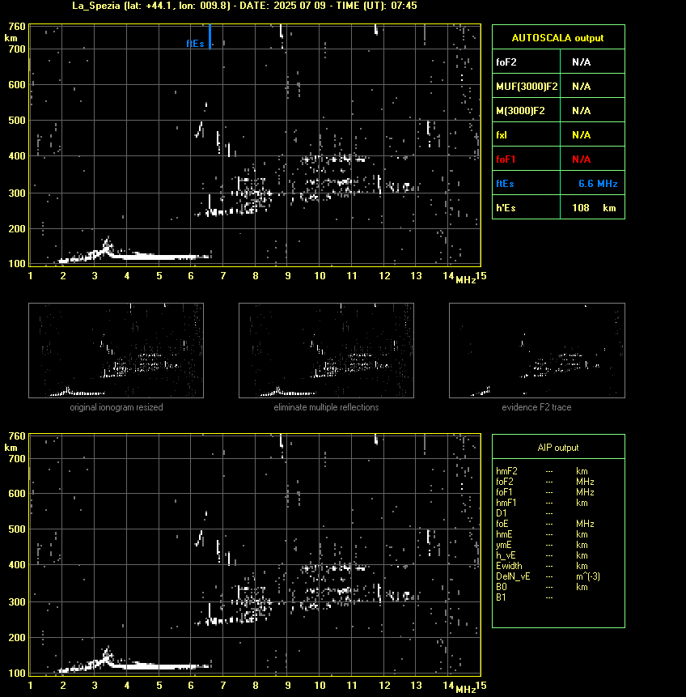The width and height of the screenshot is (686, 697).
Task: Click the D1 row in AIP output
Action: pos(525,513)
